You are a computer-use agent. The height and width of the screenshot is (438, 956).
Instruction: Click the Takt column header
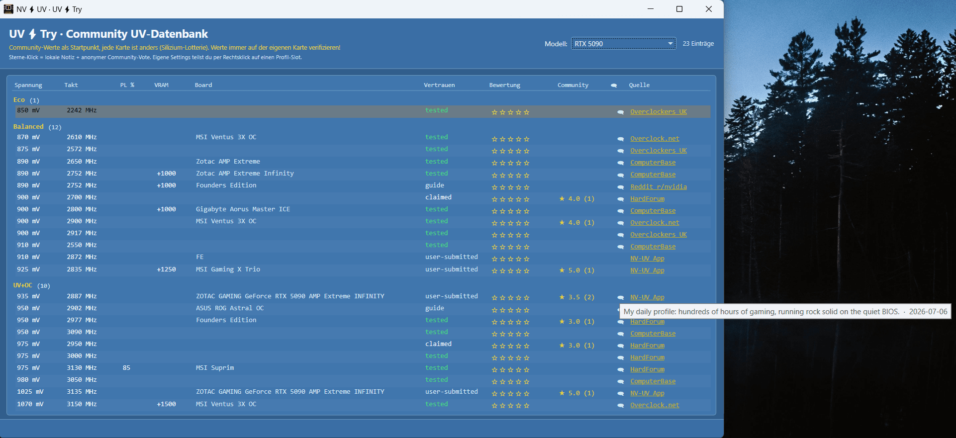point(71,85)
